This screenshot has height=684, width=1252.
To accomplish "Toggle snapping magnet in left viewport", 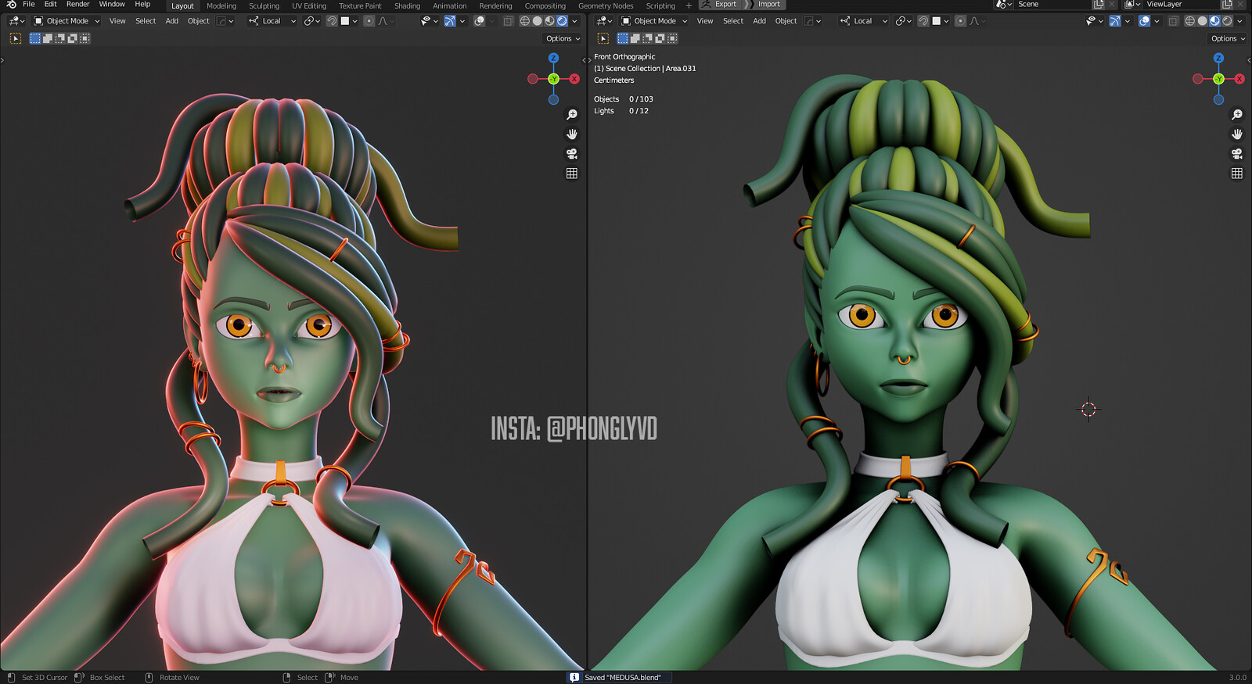I will tap(332, 21).
